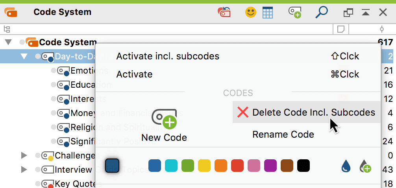Click the new code icon in header toolbar
Viewport: 396px width, 188px height.
pyautogui.click(x=295, y=12)
